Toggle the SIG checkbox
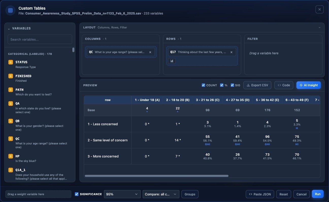The height and width of the screenshot is (202, 329). [x=232, y=85]
